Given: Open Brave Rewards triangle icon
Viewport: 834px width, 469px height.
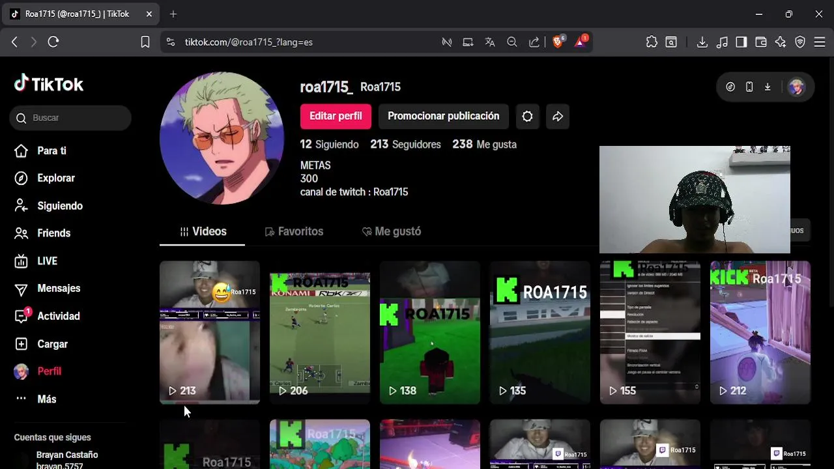Looking at the screenshot, I should click(x=581, y=42).
